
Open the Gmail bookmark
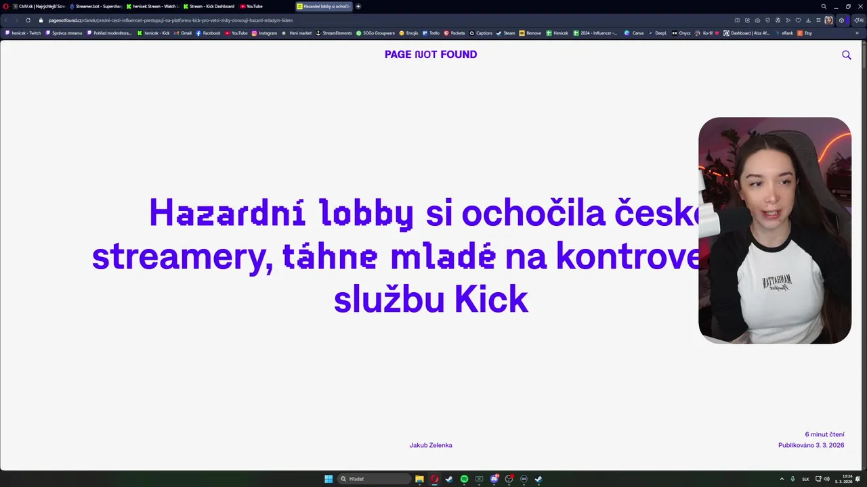tap(183, 33)
